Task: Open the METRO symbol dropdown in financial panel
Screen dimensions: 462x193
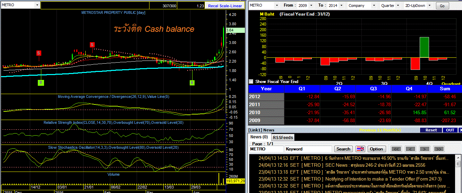Action: (276, 6)
